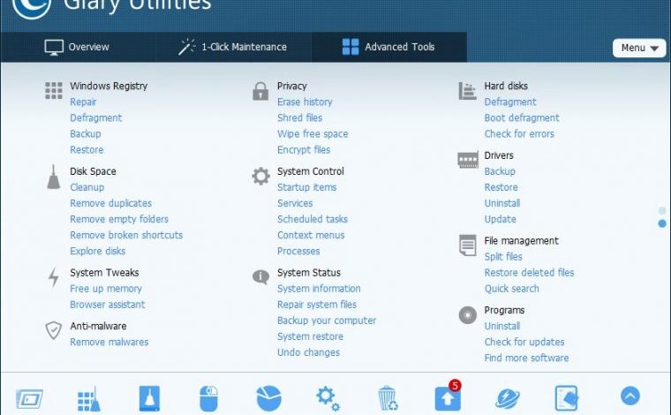The height and width of the screenshot is (415, 671).
Task: Open the disk cleaner broom dock icon
Action: [x=149, y=398]
